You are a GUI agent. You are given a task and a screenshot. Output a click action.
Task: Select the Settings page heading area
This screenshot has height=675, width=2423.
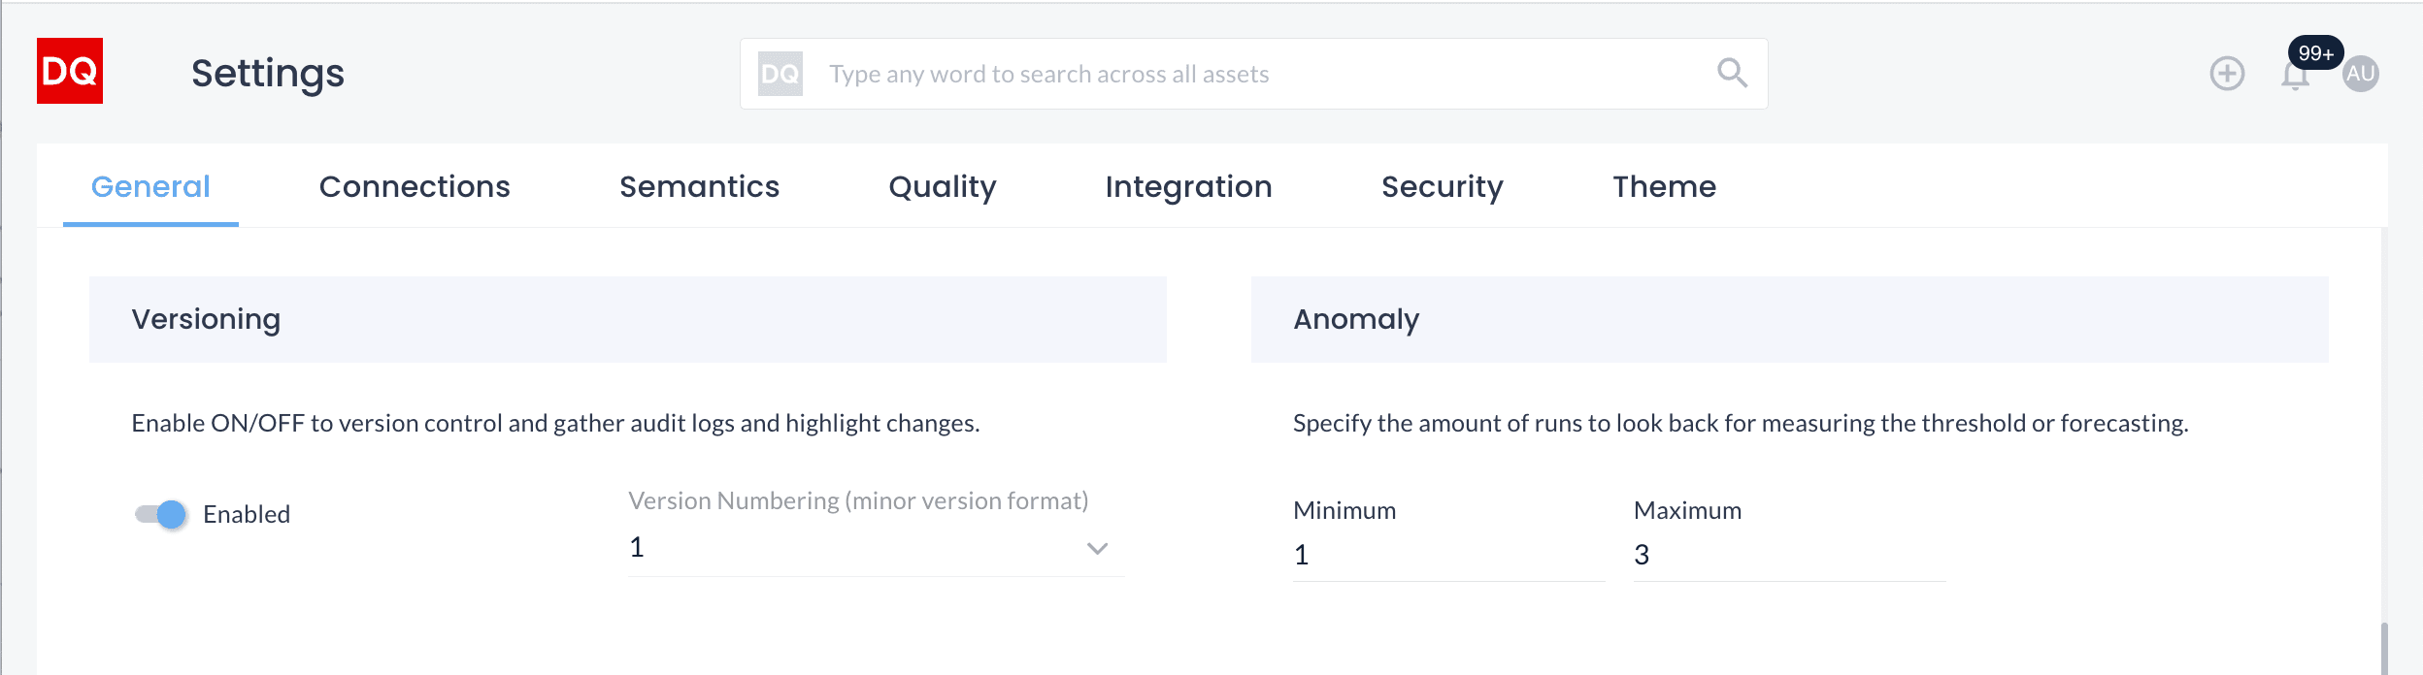point(267,71)
